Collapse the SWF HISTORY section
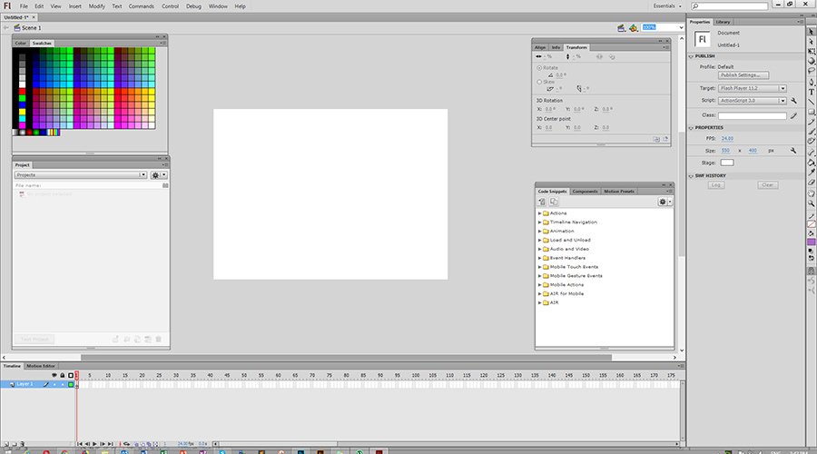Image resolution: width=817 pixels, height=454 pixels. (x=691, y=176)
